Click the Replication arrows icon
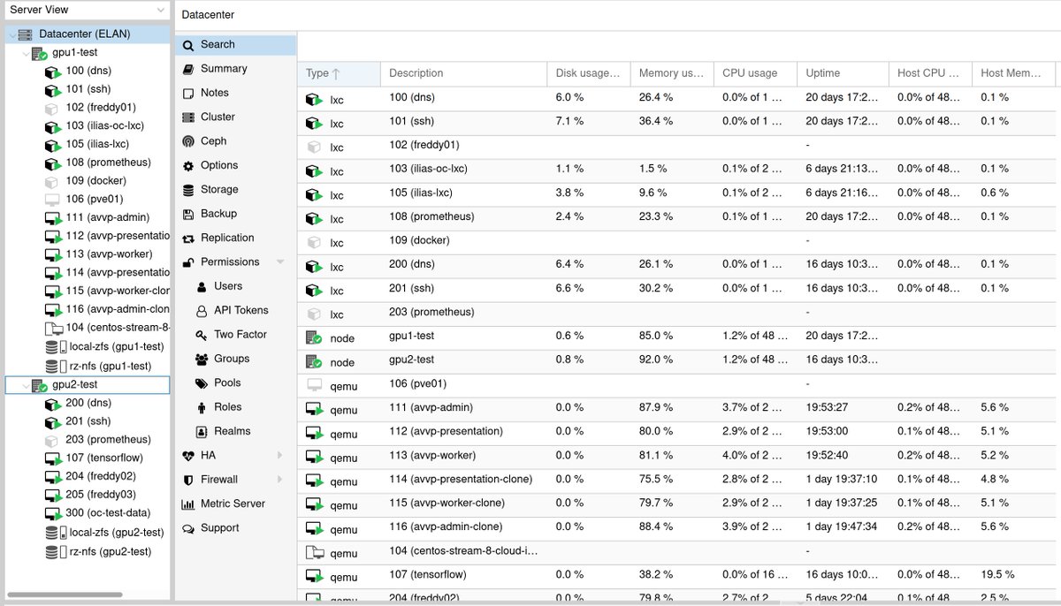 click(187, 239)
